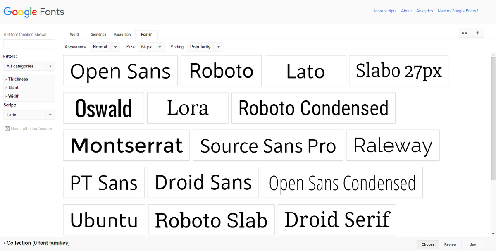Open the All categories dropdown

pos(29,66)
